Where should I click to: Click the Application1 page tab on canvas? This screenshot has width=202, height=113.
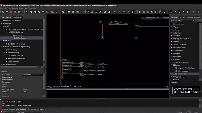(x=74, y=87)
